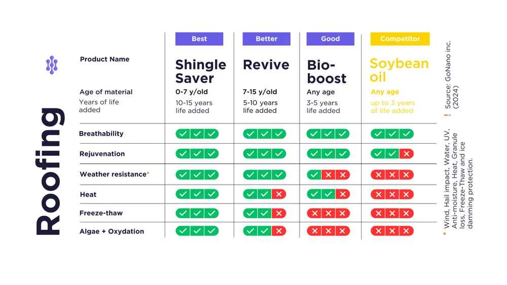The image size is (507, 285).
Task: Click the yellow Soybean oil heading
Action: (x=399, y=70)
